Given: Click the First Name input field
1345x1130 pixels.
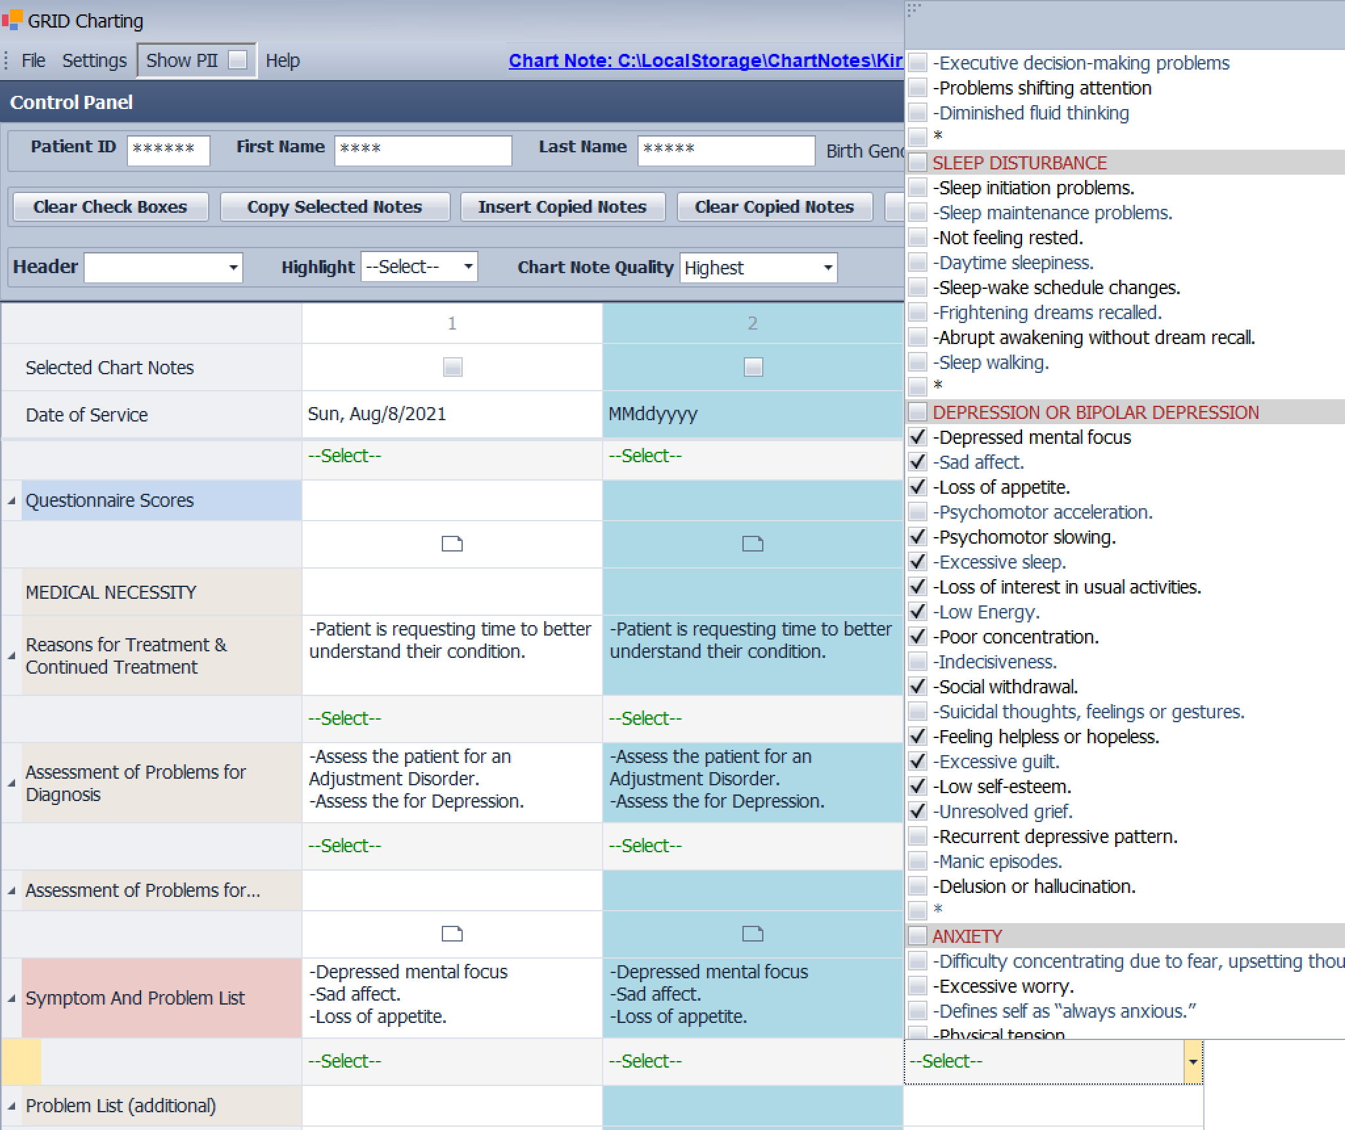Looking at the screenshot, I should coord(423,150).
